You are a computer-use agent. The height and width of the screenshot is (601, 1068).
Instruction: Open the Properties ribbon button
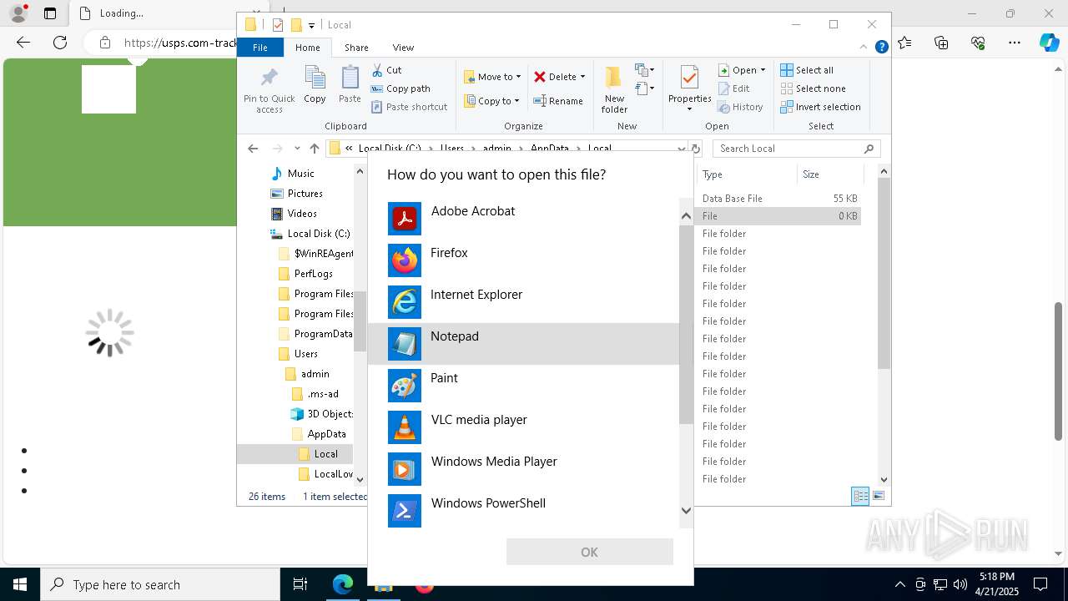689,89
